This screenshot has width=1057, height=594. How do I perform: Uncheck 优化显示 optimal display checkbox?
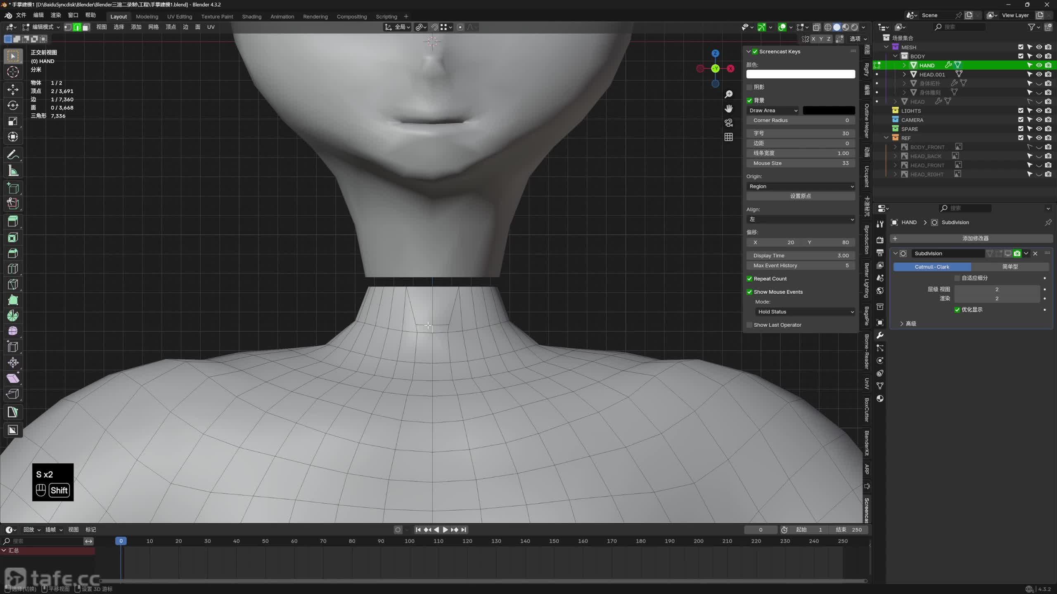pos(957,310)
